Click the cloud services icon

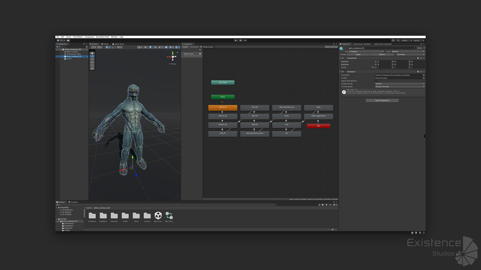[x=68, y=40]
